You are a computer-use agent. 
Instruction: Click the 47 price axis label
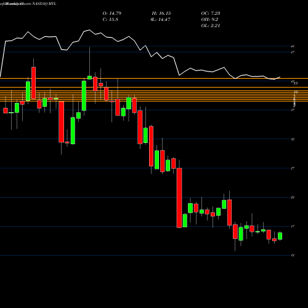[293, 52]
